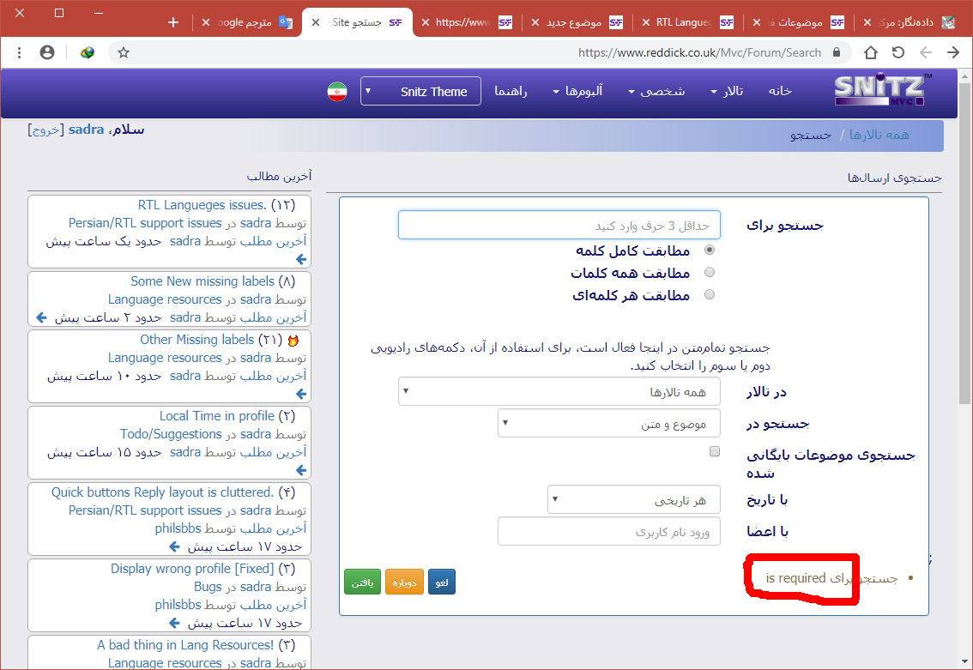Reload the page with the refresh icon
This screenshot has height=670, width=973.
[x=897, y=52]
